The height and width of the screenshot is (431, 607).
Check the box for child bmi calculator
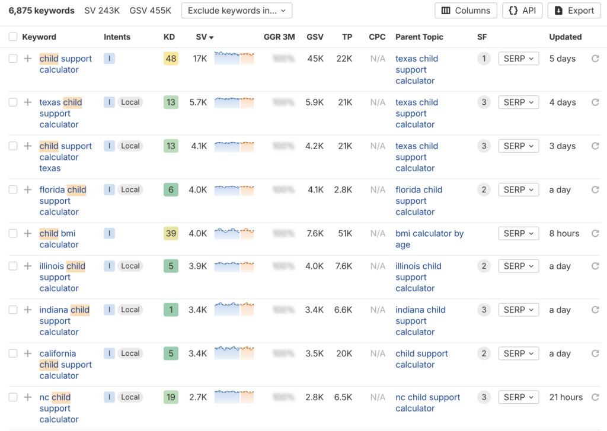pos(13,234)
